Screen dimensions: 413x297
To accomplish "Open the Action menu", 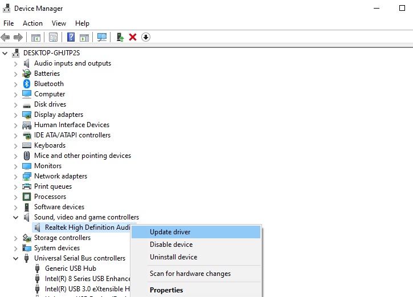I will click(x=32, y=23).
